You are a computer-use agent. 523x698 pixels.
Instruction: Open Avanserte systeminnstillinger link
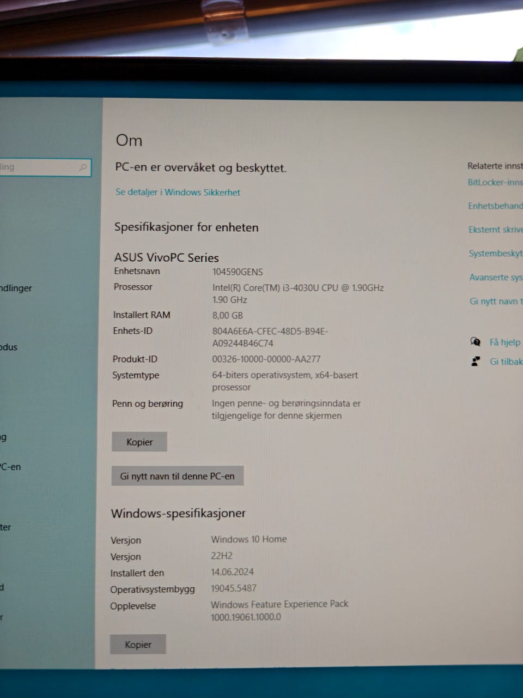pyautogui.click(x=496, y=278)
